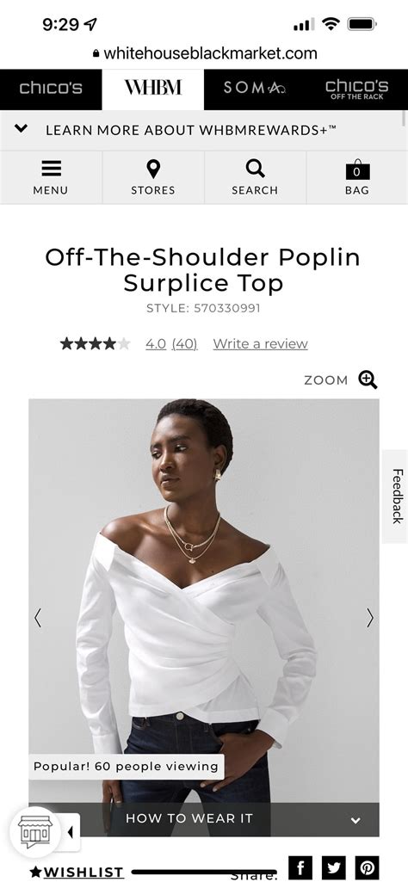Viewport: 408px width, 882px height.
Task: Open the shopping BAG icon
Action: pos(357,170)
